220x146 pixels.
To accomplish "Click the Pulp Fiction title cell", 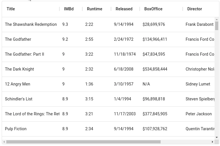I will (x=16, y=129).
